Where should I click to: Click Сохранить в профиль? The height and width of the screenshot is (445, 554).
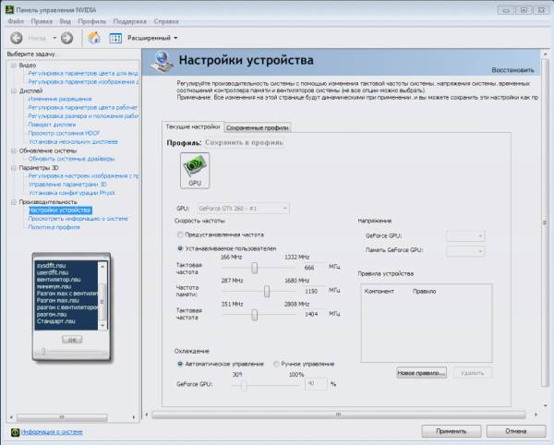tap(244, 143)
